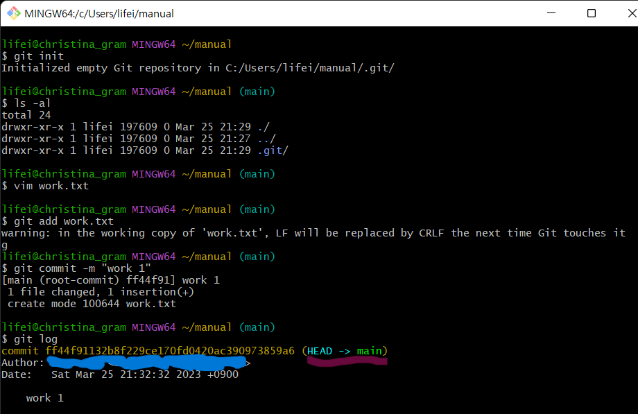
Task: Click the 'Author:' label
Action: [x=23, y=363]
